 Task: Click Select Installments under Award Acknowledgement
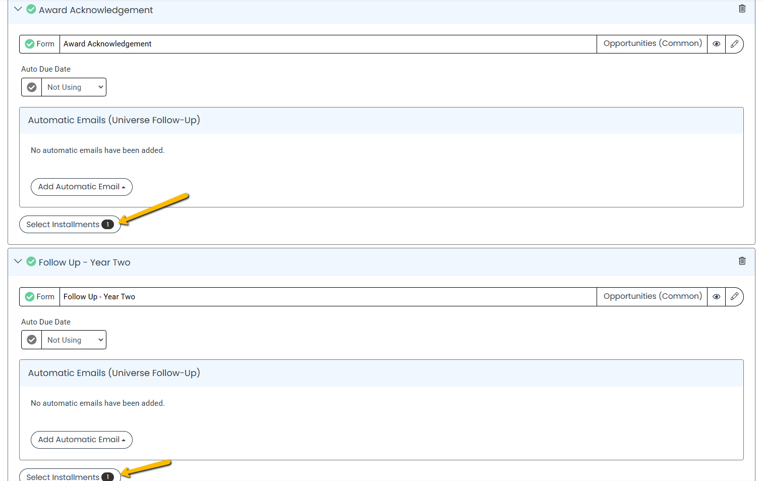(70, 225)
